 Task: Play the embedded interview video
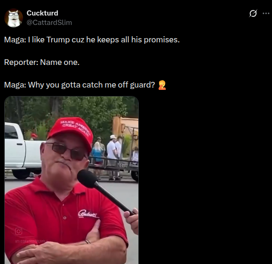pyautogui.click(x=72, y=180)
